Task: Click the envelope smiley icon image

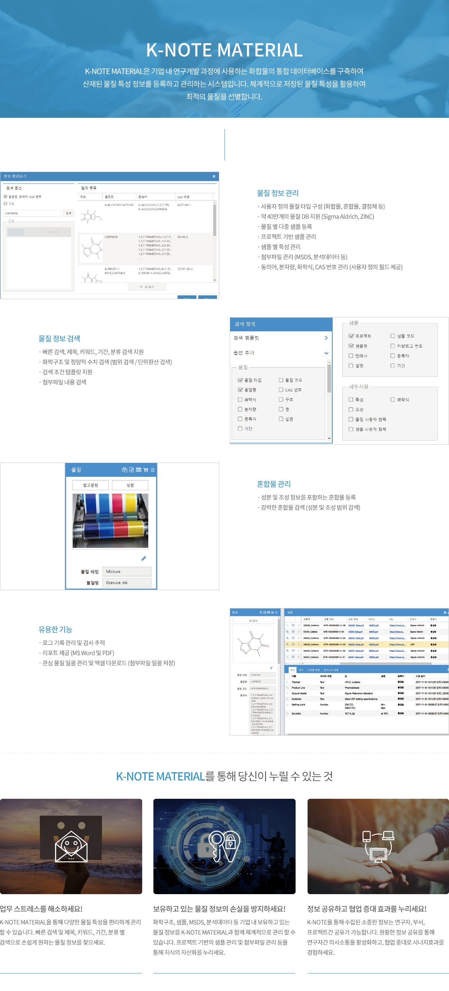Action: pos(71,846)
